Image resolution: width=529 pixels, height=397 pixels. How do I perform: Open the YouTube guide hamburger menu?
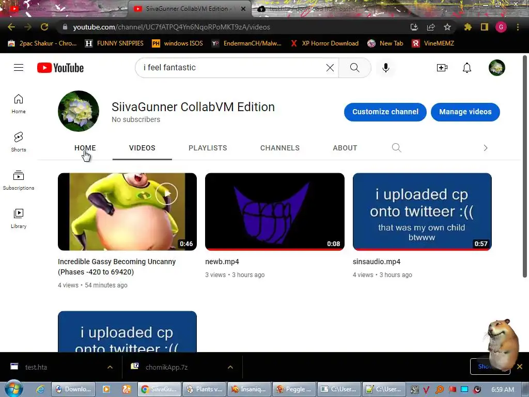(x=19, y=68)
